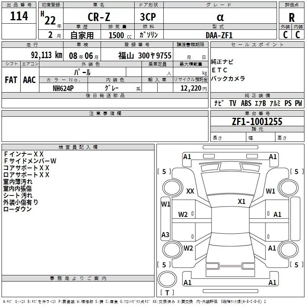Screen dimensions: 306x306
Task: Select アルミ in the equipment list
Action: (x=275, y=103)
